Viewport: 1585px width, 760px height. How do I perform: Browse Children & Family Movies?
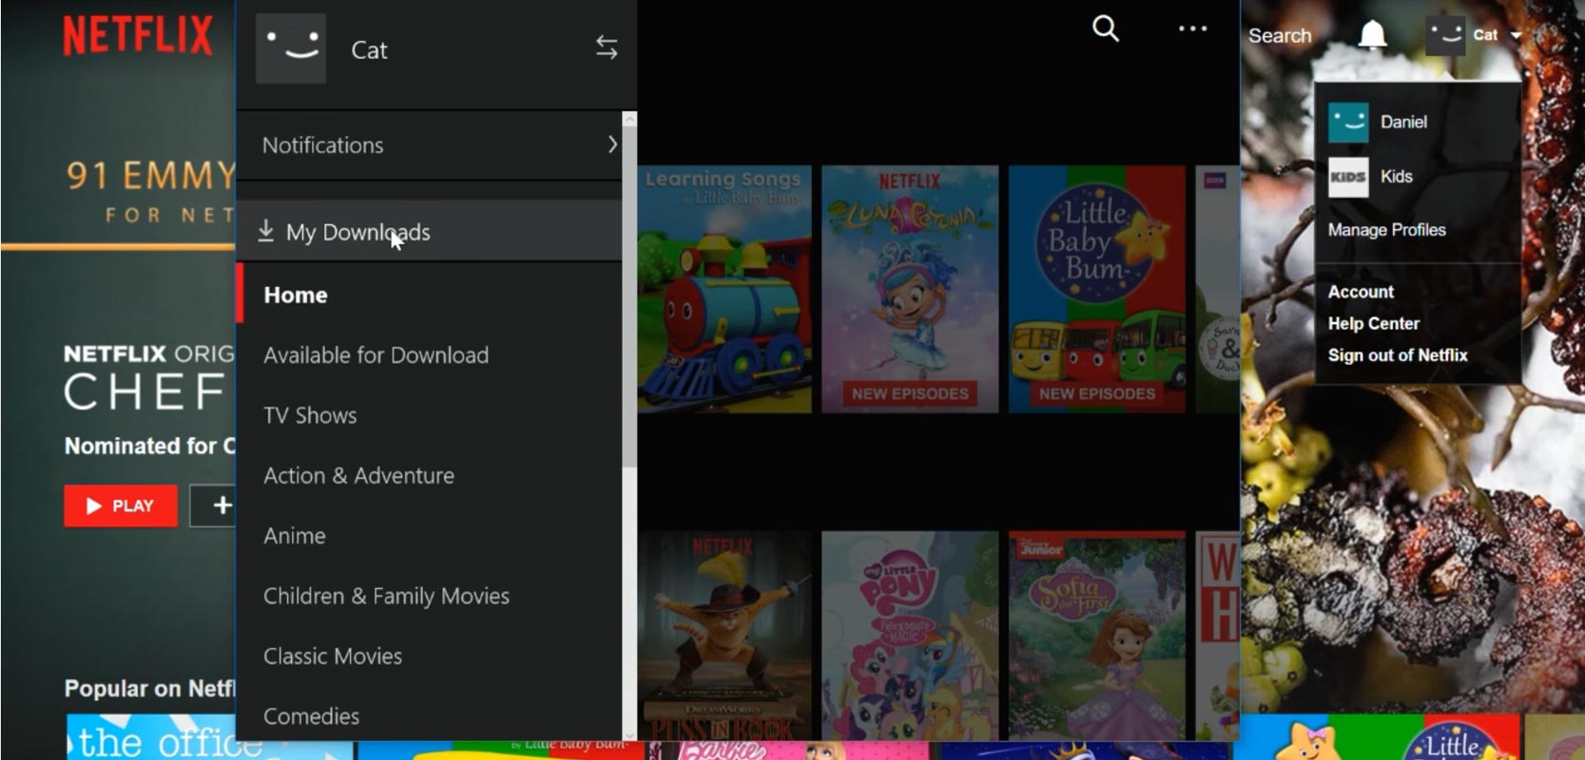point(386,596)
